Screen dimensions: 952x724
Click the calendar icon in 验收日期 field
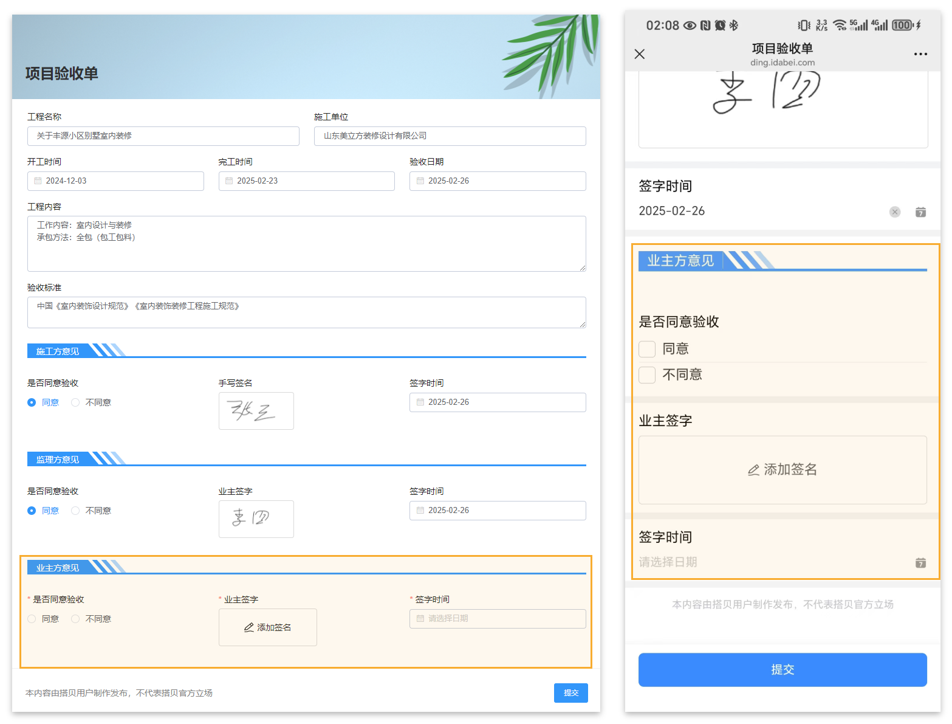[421, 181]
